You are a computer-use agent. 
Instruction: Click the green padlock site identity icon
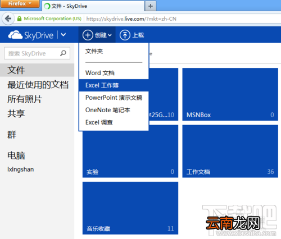click(19, 19)
